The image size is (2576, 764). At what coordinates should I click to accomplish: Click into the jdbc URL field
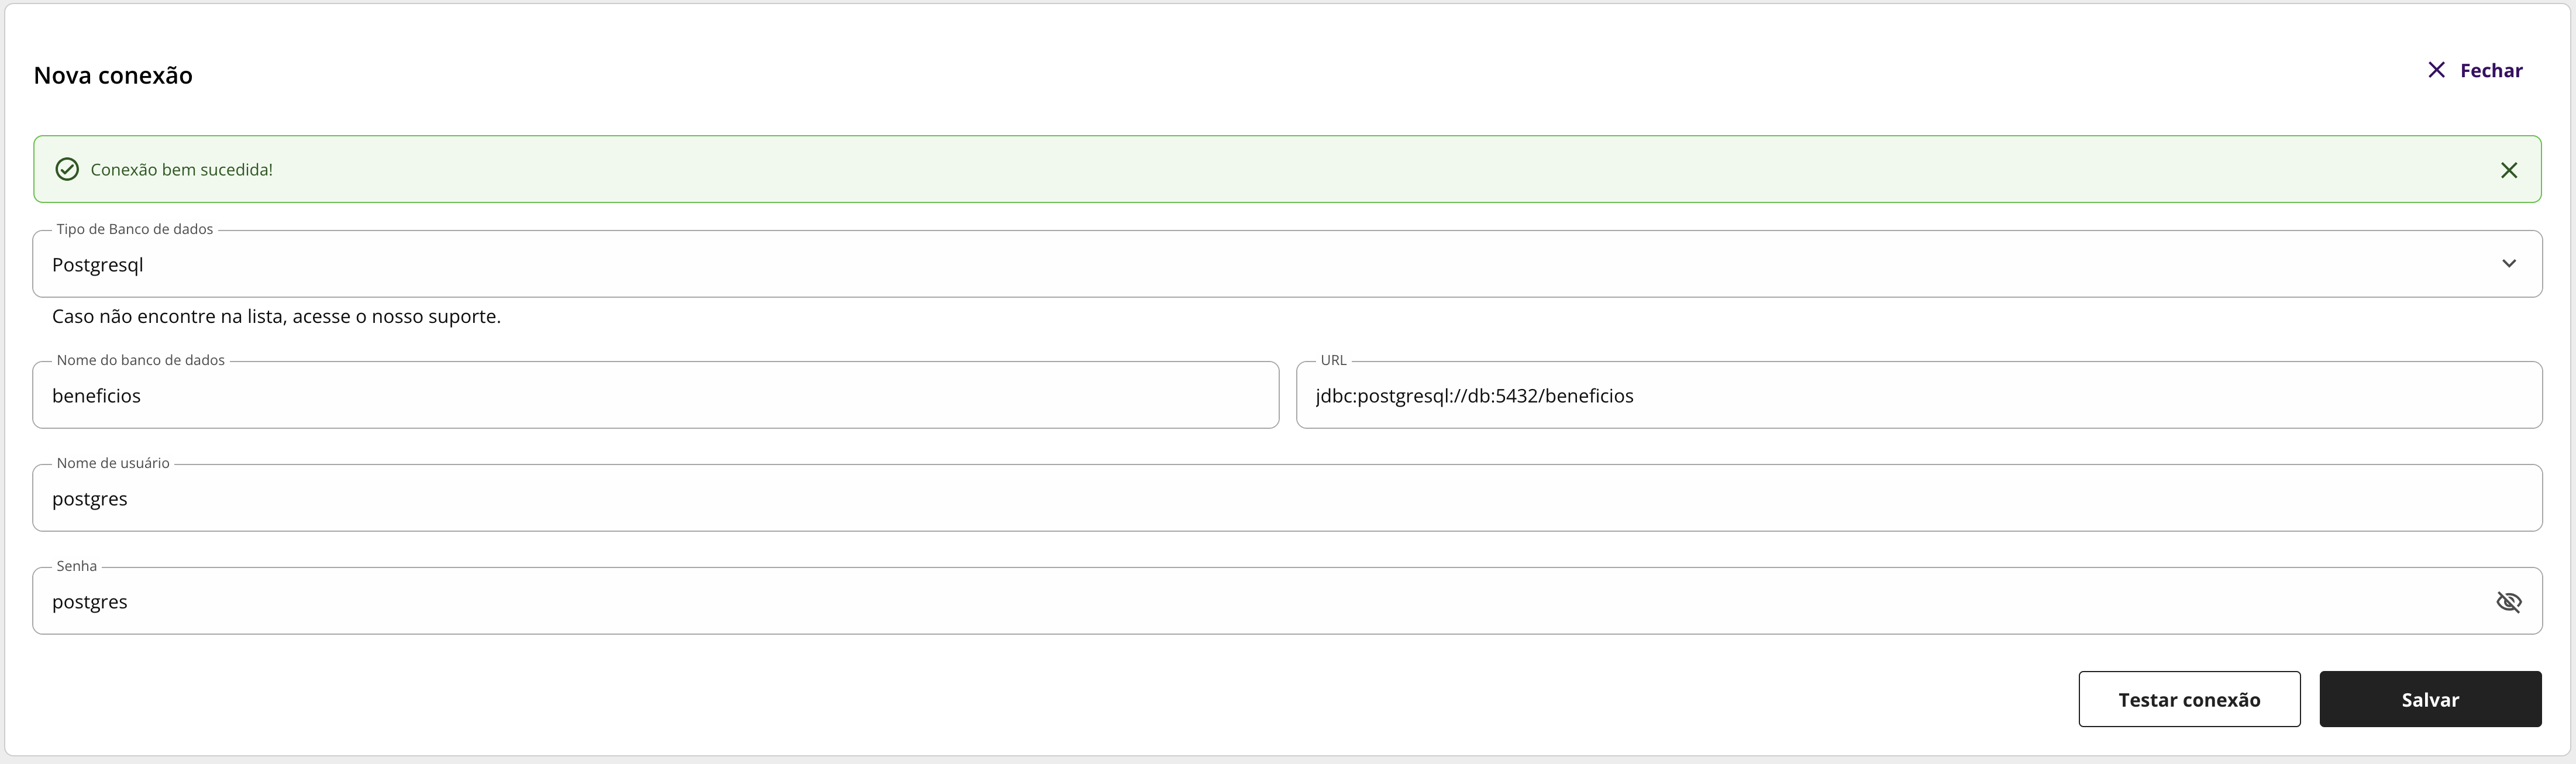1918,396
